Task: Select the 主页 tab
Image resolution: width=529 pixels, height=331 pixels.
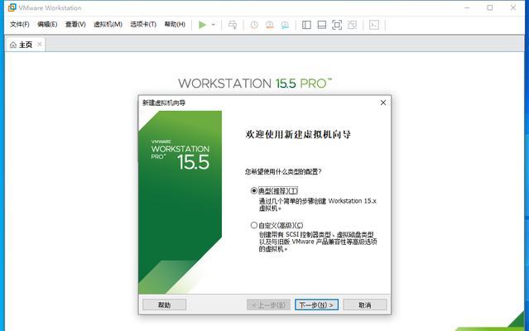Action: 26,45
